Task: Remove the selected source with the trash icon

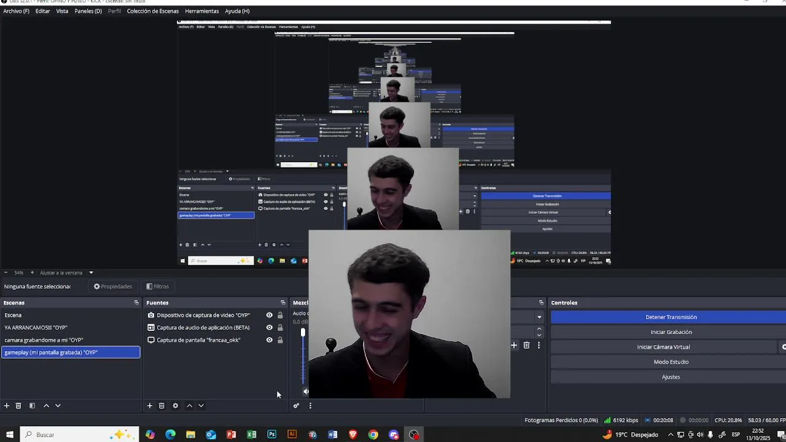Action: click(x=161, y=406)
